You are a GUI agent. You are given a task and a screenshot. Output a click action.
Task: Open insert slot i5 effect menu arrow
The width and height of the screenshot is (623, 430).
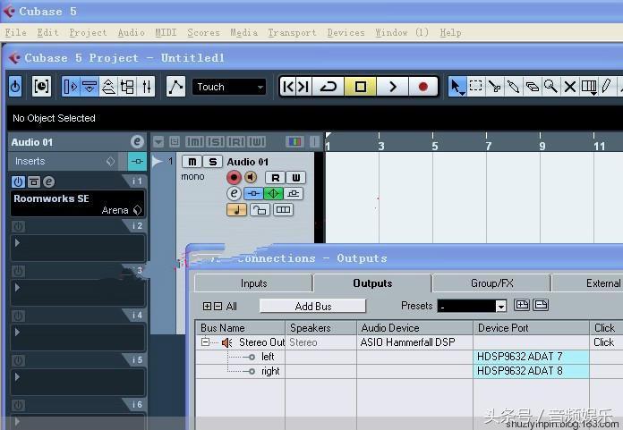17,376
